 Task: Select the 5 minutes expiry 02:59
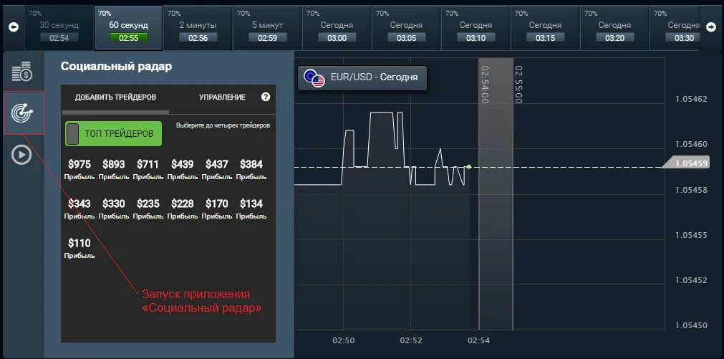click(x=268, y=29)
